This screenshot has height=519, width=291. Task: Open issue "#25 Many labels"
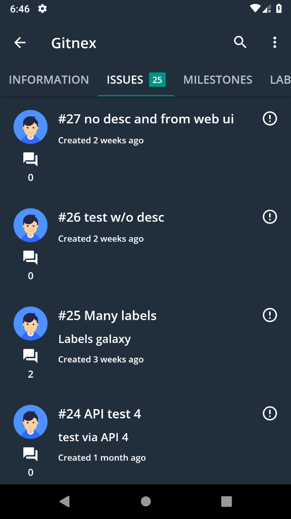[107, 315]
